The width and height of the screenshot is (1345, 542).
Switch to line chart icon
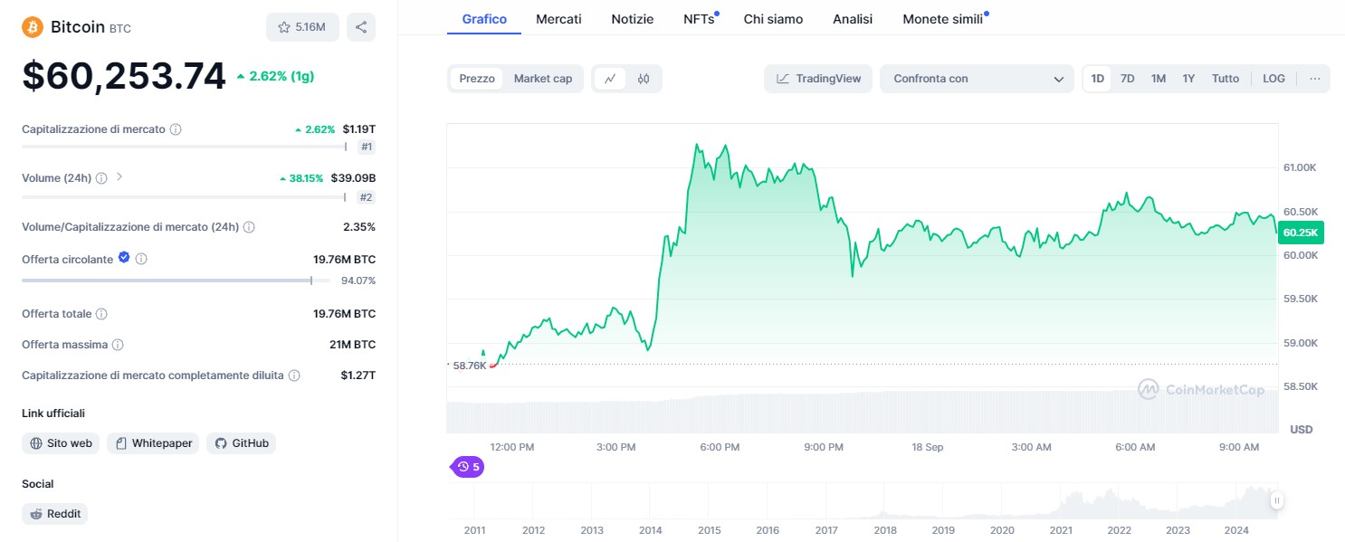[x=610, y=79]
